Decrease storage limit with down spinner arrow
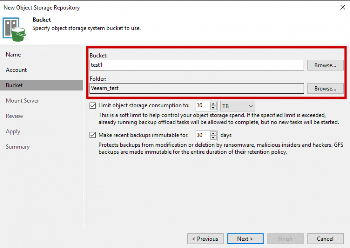This screenshot has width=350, height=248. coord(213,108)
